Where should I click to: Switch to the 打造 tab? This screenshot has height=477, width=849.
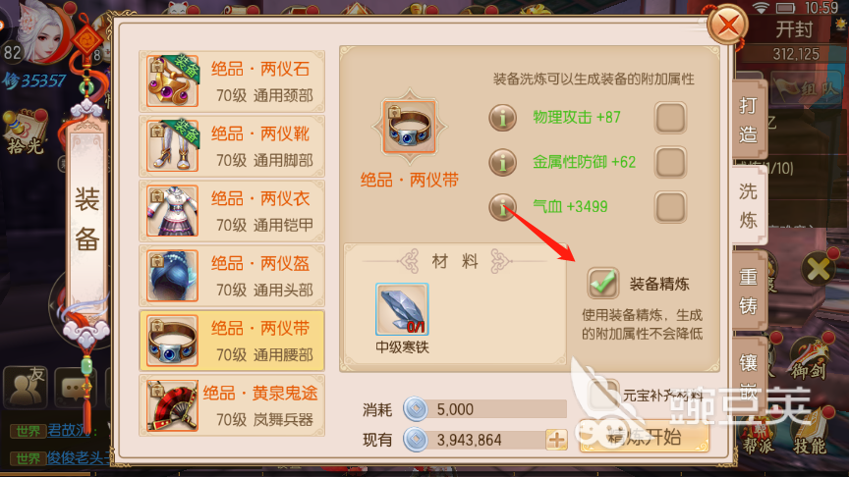[749, 120]
